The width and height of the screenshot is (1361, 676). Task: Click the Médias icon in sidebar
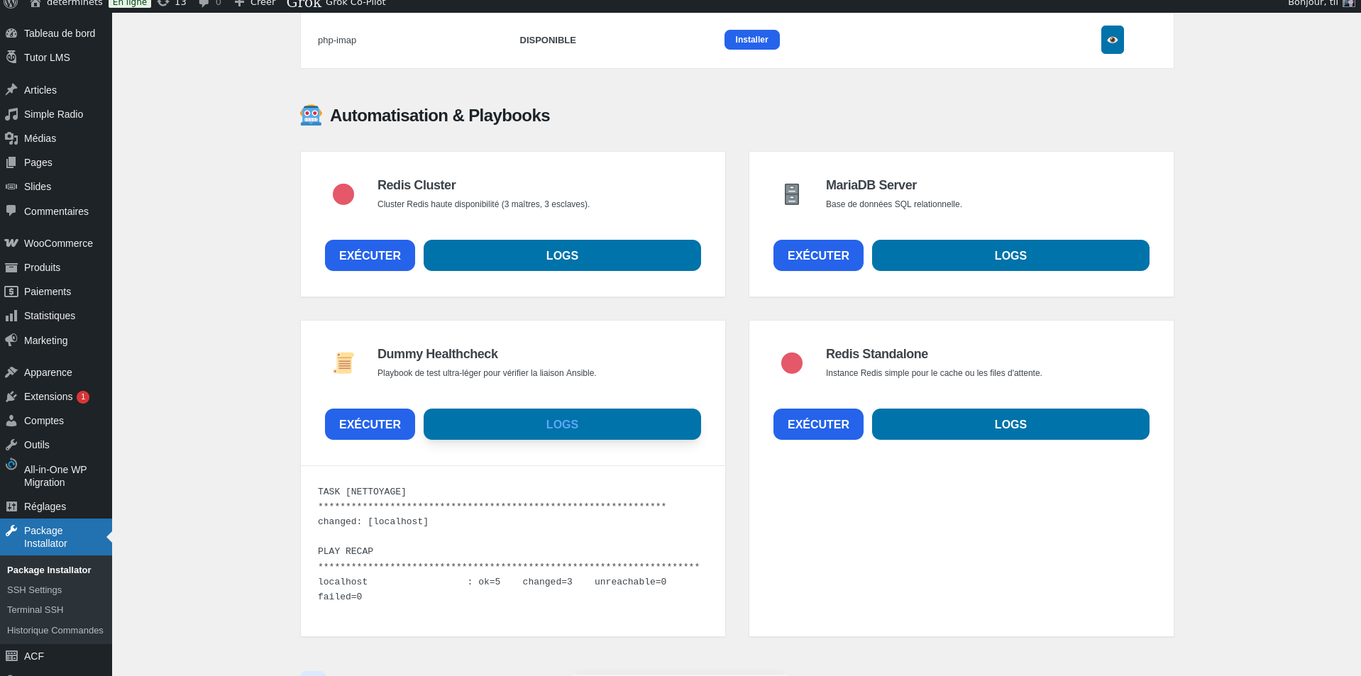[x=11, y=138]
